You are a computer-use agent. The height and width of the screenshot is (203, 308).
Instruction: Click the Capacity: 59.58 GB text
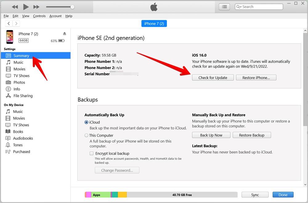click(100, 55)
